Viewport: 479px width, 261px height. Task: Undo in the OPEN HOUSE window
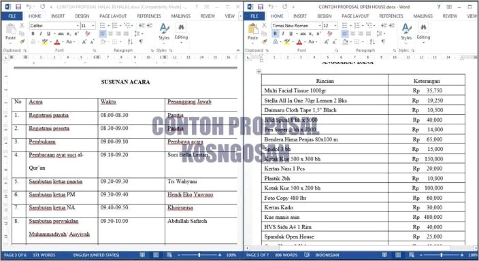point(271,7)
